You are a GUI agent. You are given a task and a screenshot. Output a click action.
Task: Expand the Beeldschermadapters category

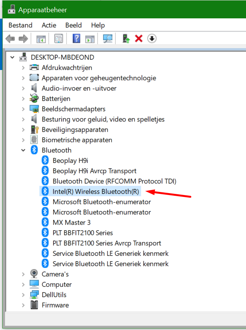[23, 109]
